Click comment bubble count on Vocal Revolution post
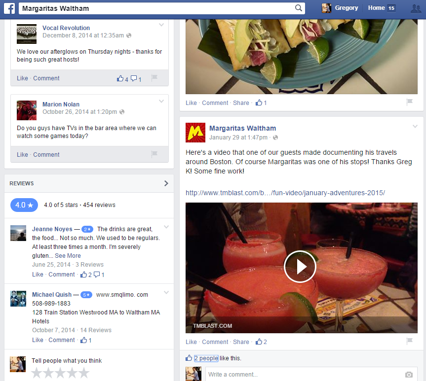Image resolution: width=426 pixels, height=381 pixels. click(136, 79)
